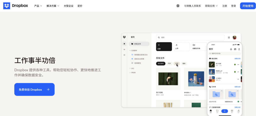This screenshot has height=116, width=256.
Task: Open the 简介剪辑 video thumbnail
Action: pos(168,79)
